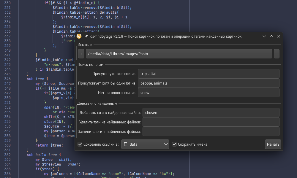
Task: Place cursor on the sub tree line
Action: pos(37,79)
